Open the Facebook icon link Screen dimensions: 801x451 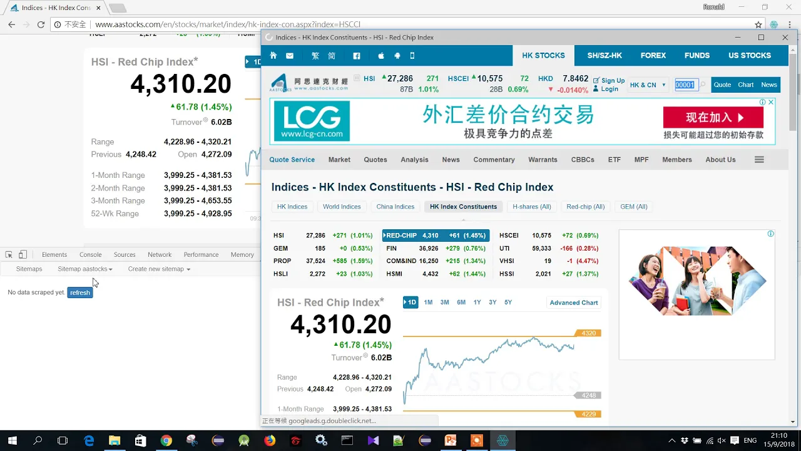tap(357, 56)
